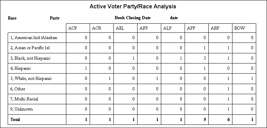Click the Active Voter Party/Race Analysis title

pos(133,7)
